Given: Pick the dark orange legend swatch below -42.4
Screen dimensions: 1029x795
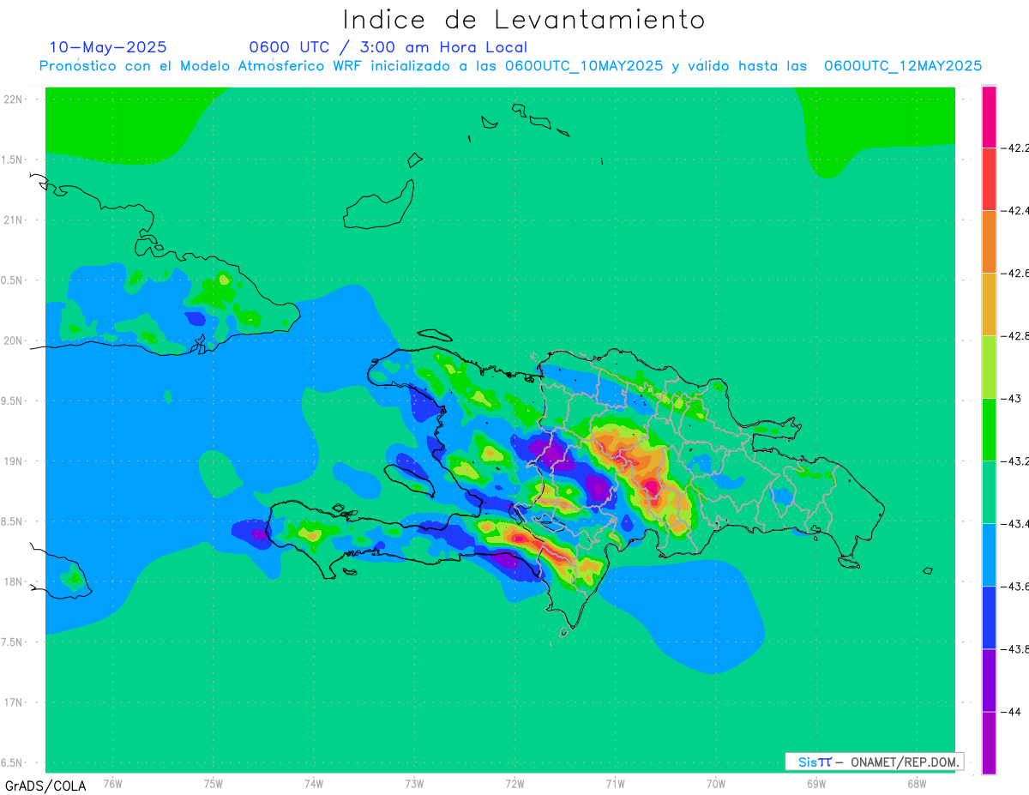Looking at the screenshot, I should [989, 242].
